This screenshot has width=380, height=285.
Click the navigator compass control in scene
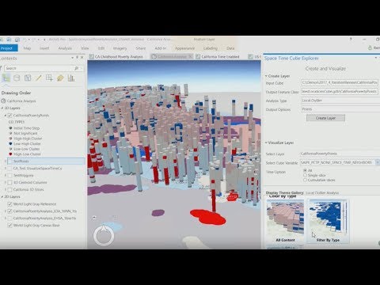(104, 235)
